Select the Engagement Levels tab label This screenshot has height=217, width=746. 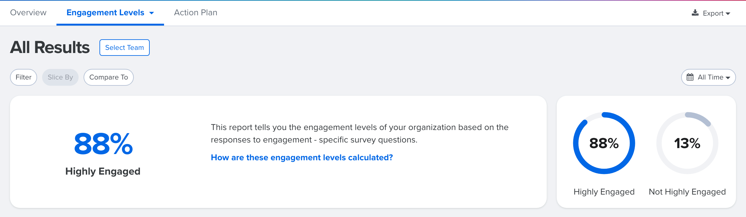click(x=105, y=12)
